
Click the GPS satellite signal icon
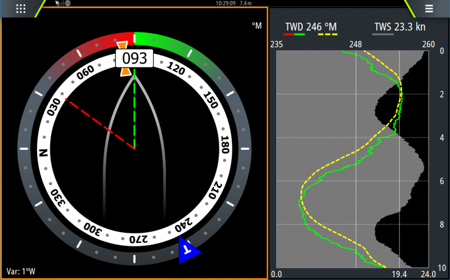[x=58, y=3]
